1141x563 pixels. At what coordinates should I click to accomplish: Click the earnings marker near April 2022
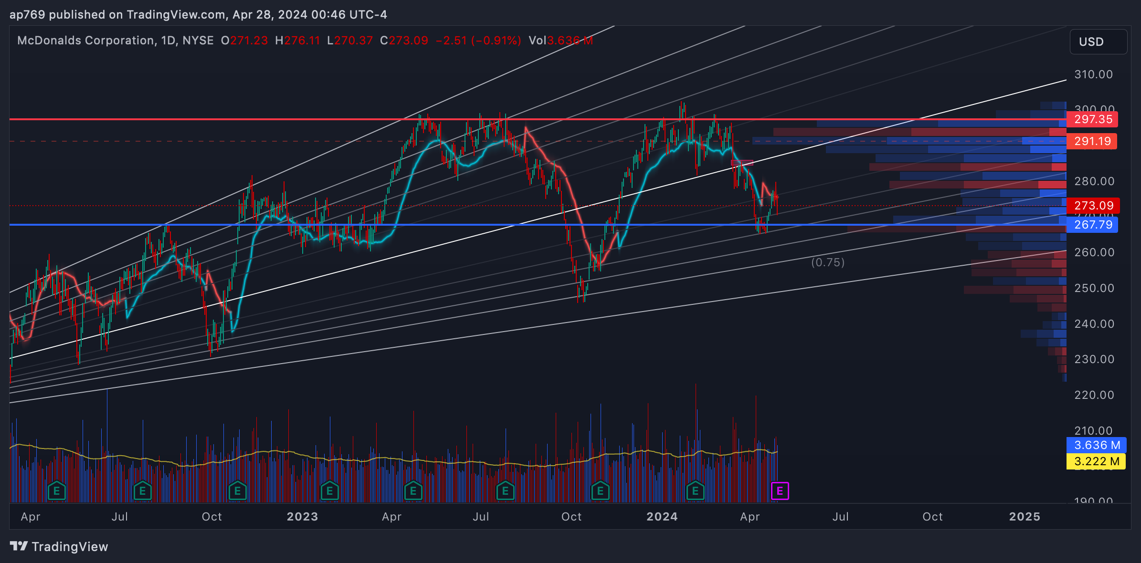coord(56,490)
